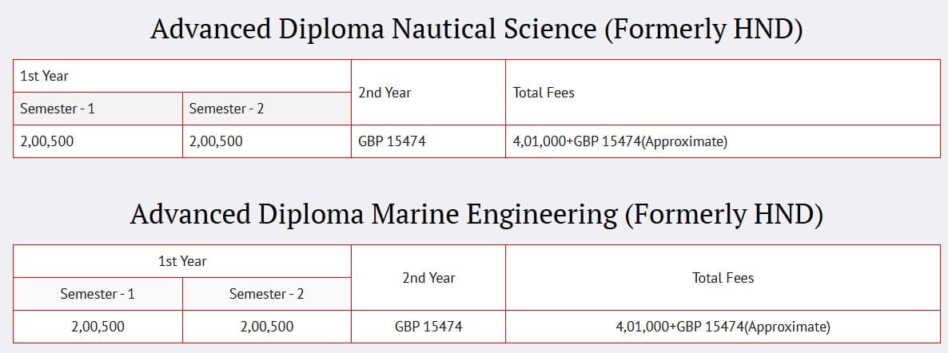This screenshot has width=948, height=353.
Task: Select the 2nd Year header in Nautical Science table
Action: 385,93
